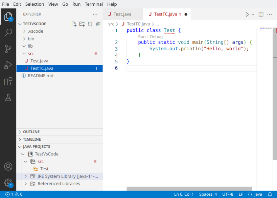
Task: Collapse the src folder in explorer
Action: coord(24,54)
